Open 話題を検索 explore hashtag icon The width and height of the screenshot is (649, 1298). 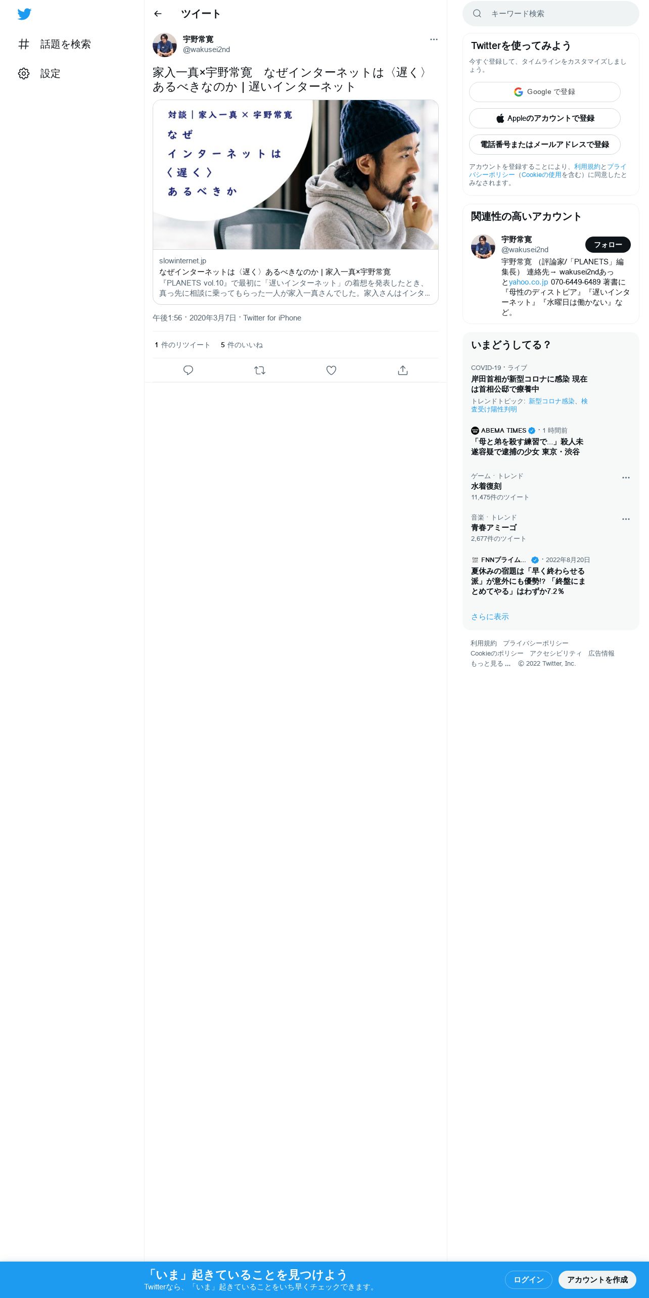pyautogui.click(x=24, y=44)
